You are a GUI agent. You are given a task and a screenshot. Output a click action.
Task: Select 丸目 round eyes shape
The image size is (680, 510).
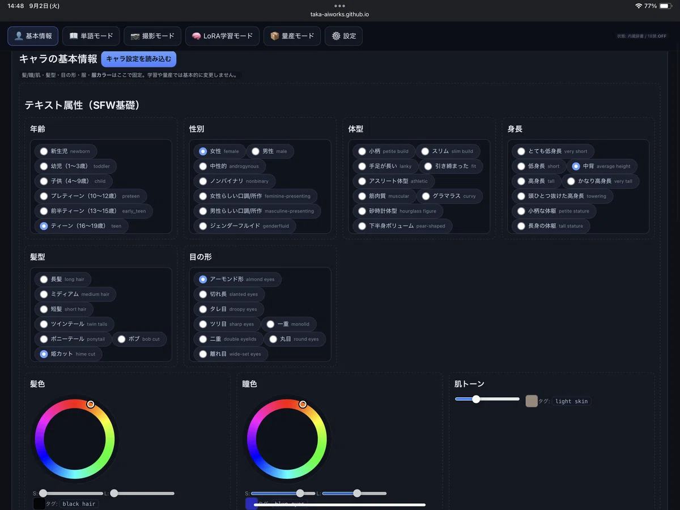pyautogui.click(x=295, y=339)
